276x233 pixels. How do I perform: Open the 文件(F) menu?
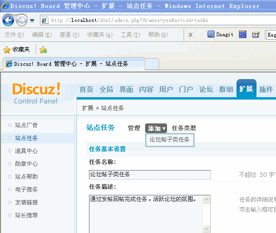(14, 35)
